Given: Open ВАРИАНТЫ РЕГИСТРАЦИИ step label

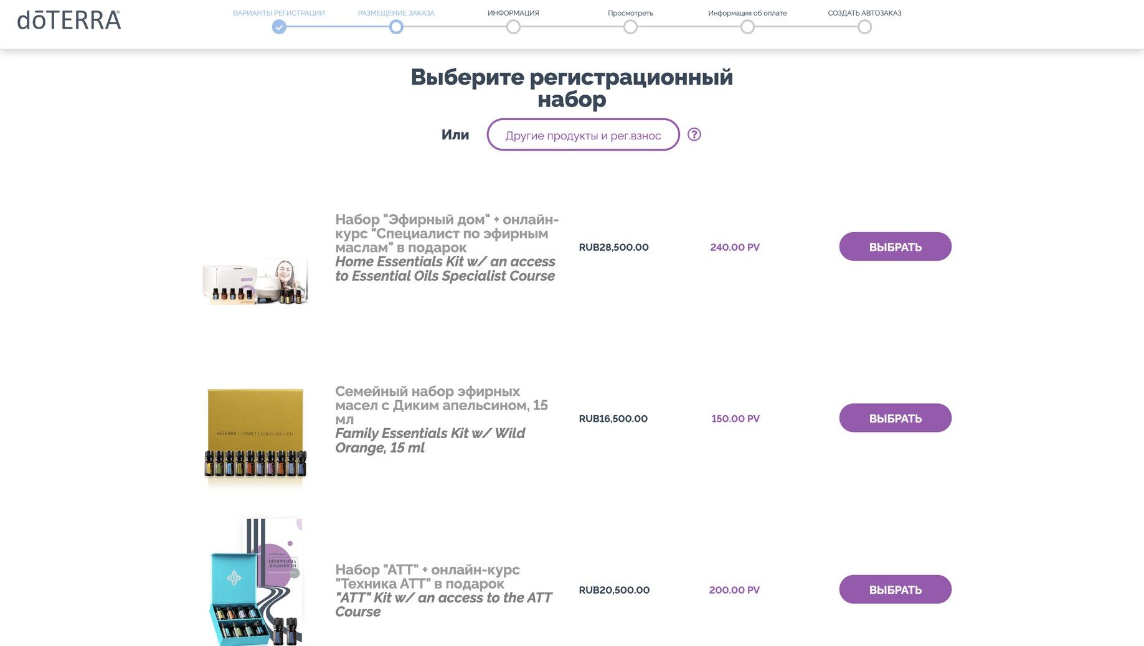Looking at the screenshot, I should [x=279, y=13].
